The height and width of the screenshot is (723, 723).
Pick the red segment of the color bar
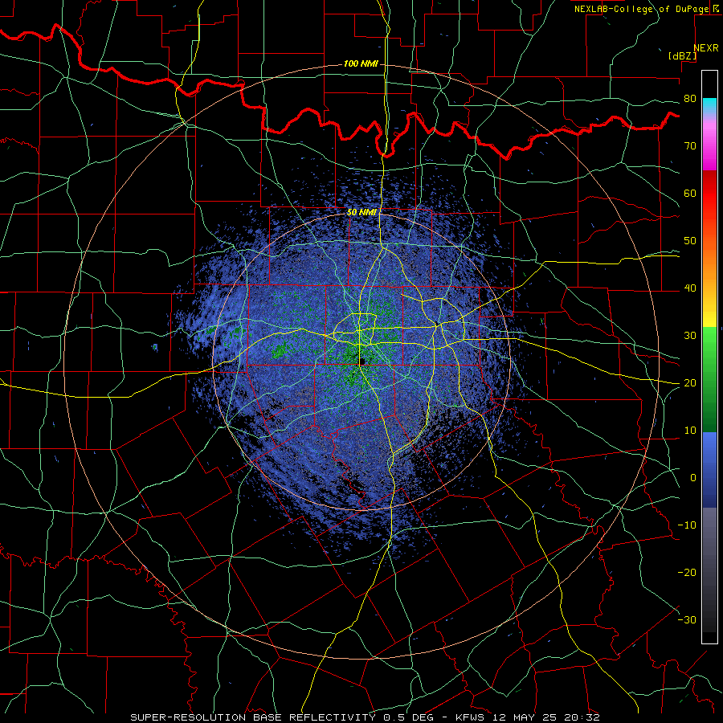pos(709,194)
